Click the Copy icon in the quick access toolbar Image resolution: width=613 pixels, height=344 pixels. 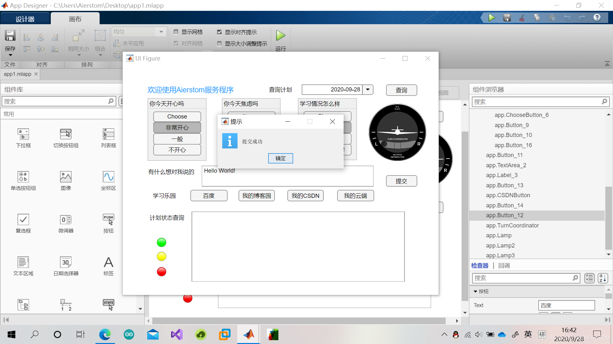click(537, 18)
